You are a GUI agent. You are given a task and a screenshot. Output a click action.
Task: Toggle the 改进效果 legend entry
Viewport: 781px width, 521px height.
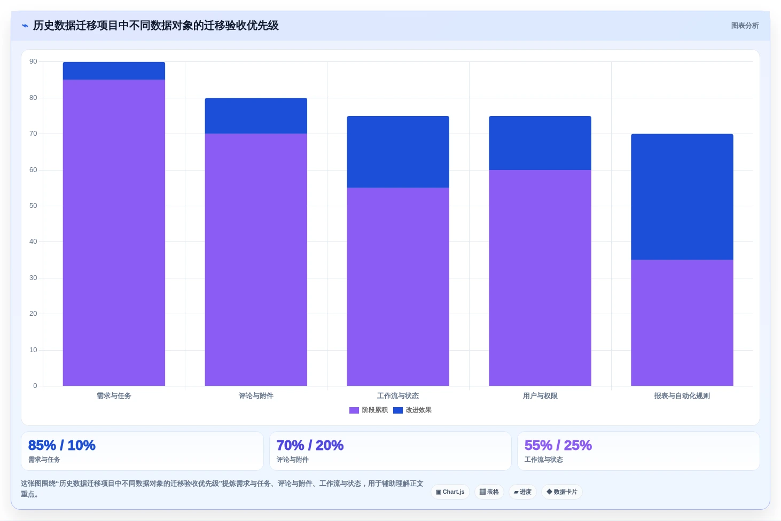pos(412,410)
